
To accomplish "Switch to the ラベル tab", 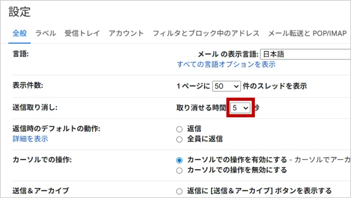I will click(46, 33).
